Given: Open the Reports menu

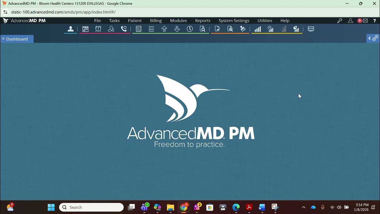Looking at the screenshot, I should 203,21.
